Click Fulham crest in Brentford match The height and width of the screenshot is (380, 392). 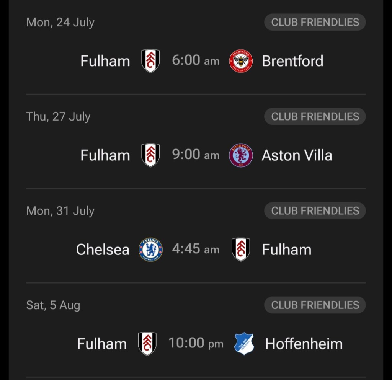click(150, 61)
